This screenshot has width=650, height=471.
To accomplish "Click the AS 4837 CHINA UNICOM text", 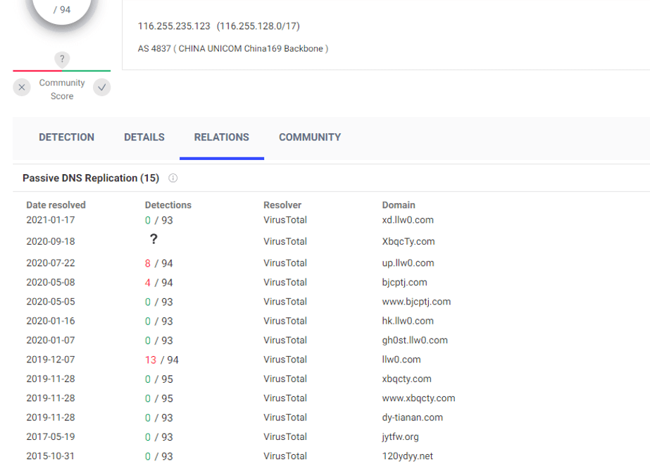I will (x=232, y=49).
